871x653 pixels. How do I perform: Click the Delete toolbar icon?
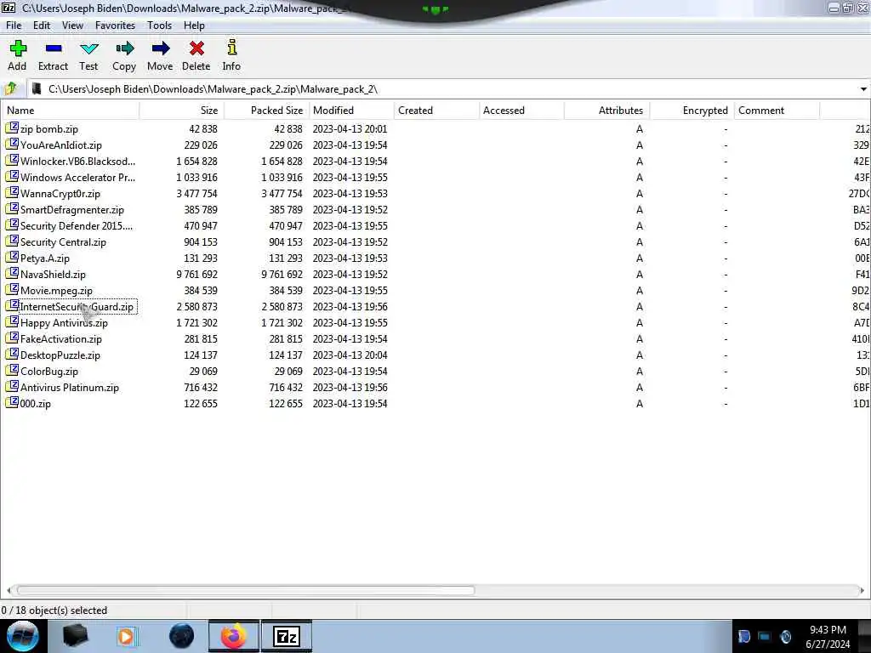(196, 48)
